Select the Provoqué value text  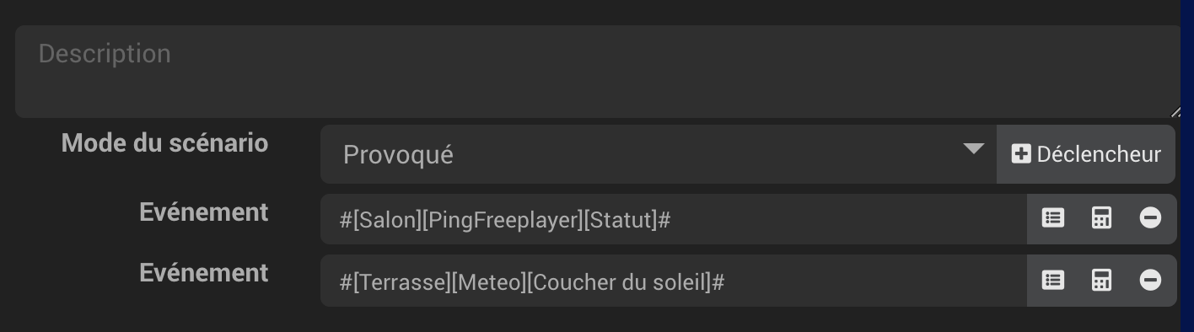tap(398, 155)
